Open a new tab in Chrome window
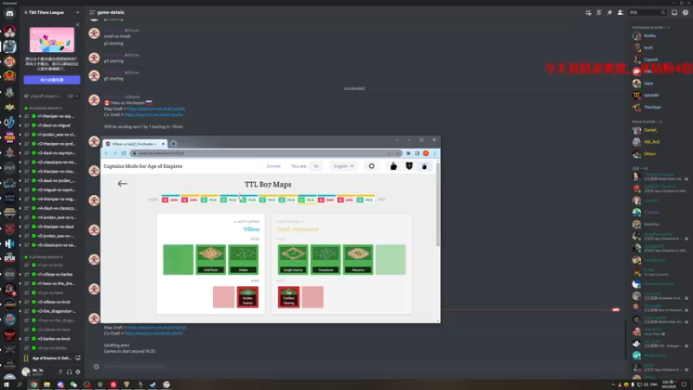Screen dimensions: 693x390 (x=174, y=144)
